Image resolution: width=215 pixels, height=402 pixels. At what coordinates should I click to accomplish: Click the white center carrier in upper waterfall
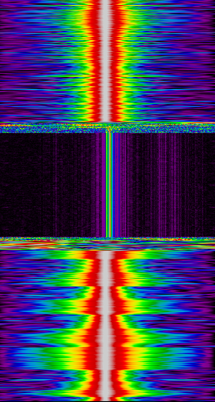(105, 61)
